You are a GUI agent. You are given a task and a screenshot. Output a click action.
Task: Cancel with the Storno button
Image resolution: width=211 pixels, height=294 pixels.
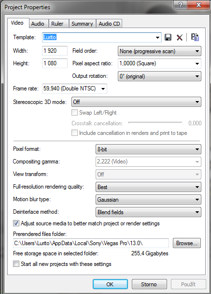[149, 284]
